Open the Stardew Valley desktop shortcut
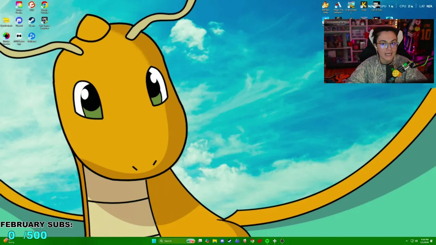 [x=326, y=7]
